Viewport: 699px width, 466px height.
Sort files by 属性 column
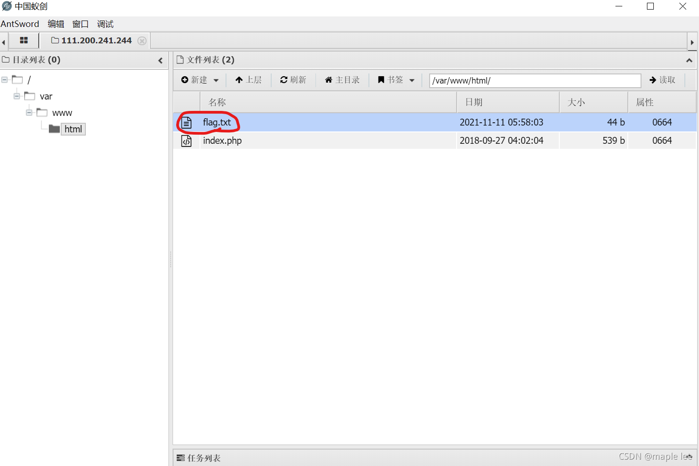coord(662,102)
